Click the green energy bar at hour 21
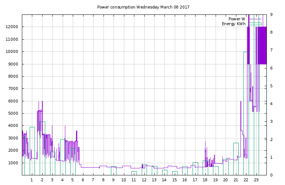This screenshot has height=185, width=285. point(236,159)
